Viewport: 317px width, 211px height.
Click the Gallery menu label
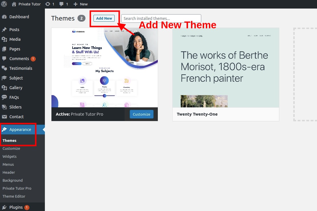(16, 88)
